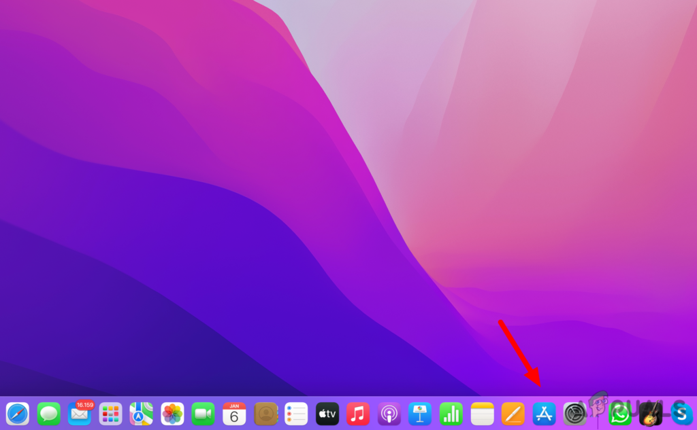Open the Calendar showing JAN 6

pyautogui.click(x=234, y=414)
